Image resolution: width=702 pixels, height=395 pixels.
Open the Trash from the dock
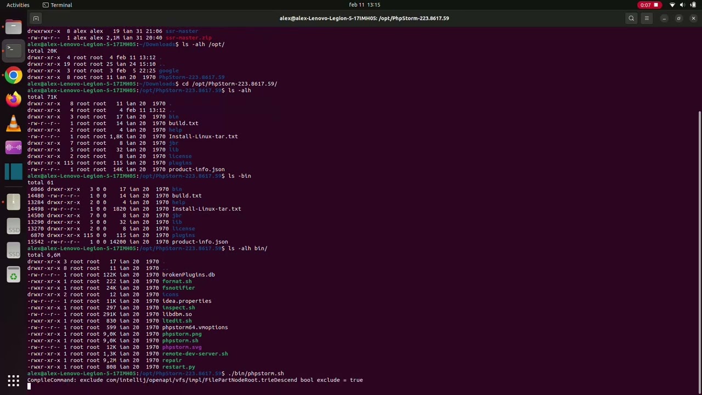tap(13, 275)
